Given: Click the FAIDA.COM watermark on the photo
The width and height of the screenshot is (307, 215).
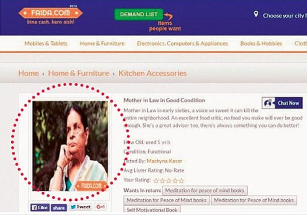Looking at the screenshot, I should point(91,186).
